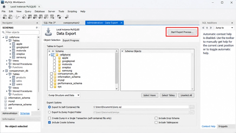This screenshot has height=133, width=236.
Task: Open the Jump to dropdown
Action: coord(224,28)
